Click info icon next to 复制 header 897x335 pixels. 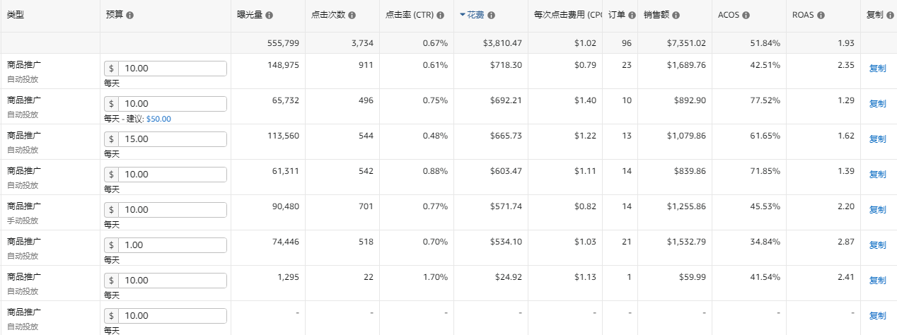pyautogui.click(x=889, y=15)
